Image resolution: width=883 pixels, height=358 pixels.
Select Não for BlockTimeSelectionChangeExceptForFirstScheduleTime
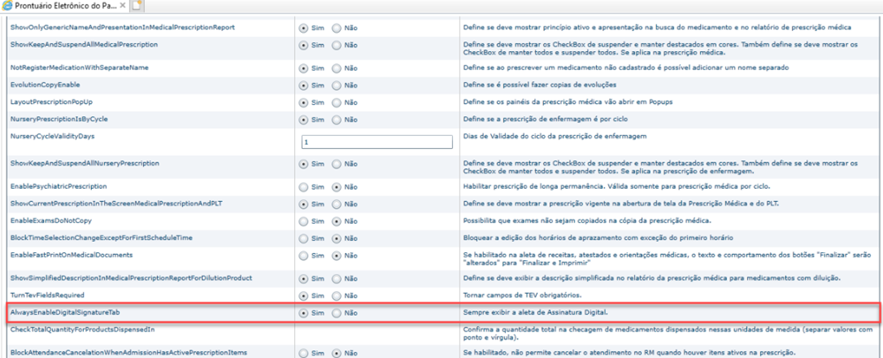pyautogui.click(x=336, y=240)
